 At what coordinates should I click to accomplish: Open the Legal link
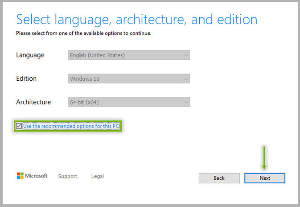coord(97,176)
